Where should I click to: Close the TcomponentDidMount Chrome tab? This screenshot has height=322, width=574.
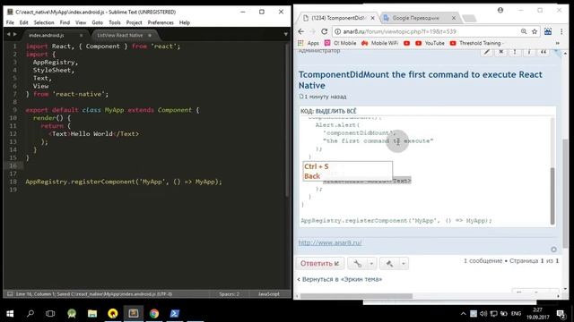372,18
